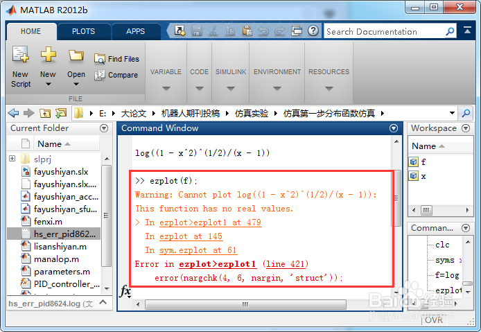Click the fx function browser icon
Screen dimensions: 481x332
pyautogui.click(x=125, y=291)
